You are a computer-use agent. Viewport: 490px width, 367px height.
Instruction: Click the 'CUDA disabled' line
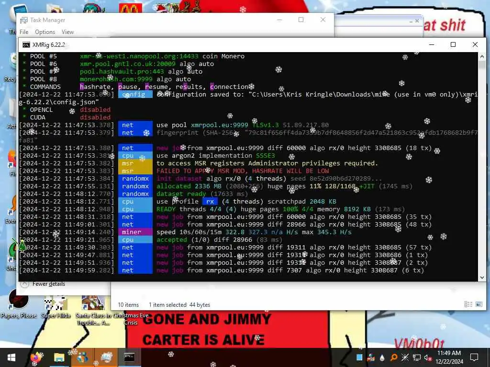[x=67, y=118]
